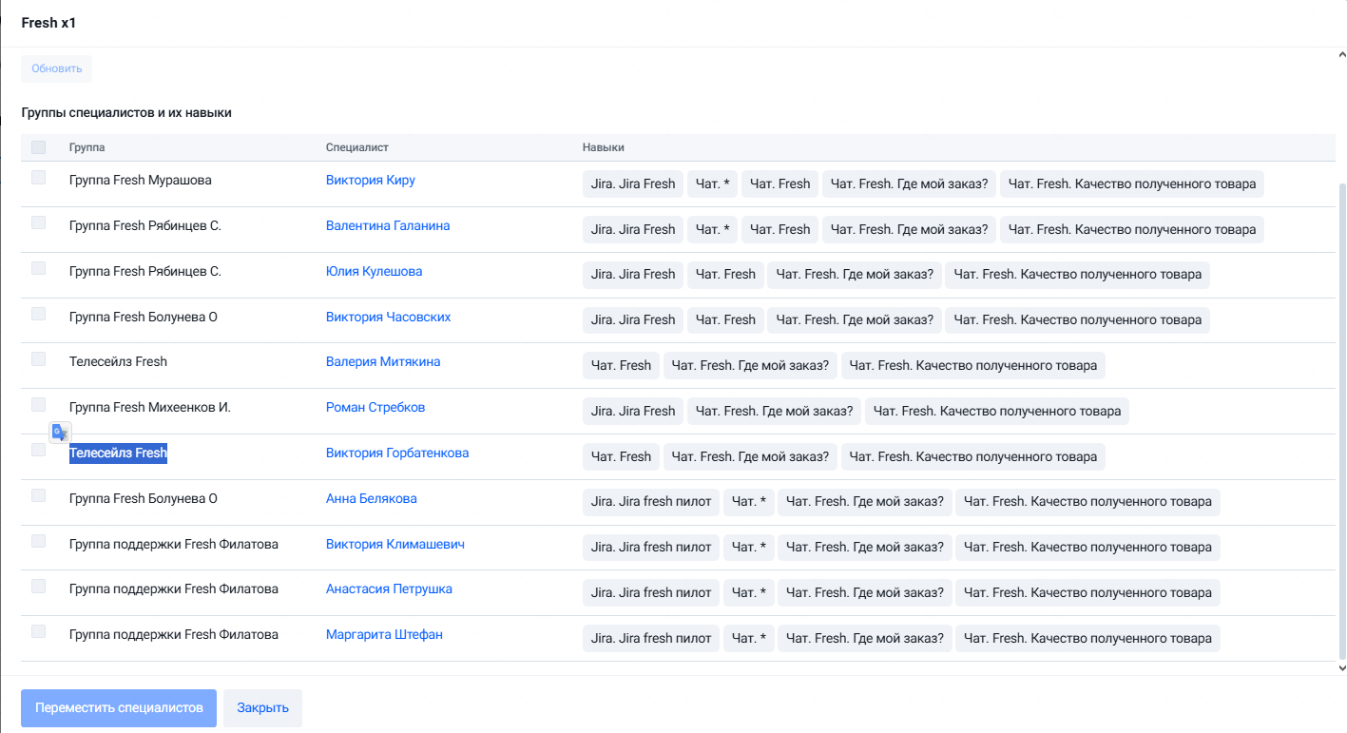
Task: Click Переместить специалистов button
Action: coord(119,708)
